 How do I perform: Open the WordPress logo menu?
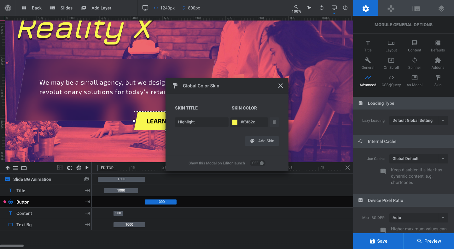click(8, 8)
